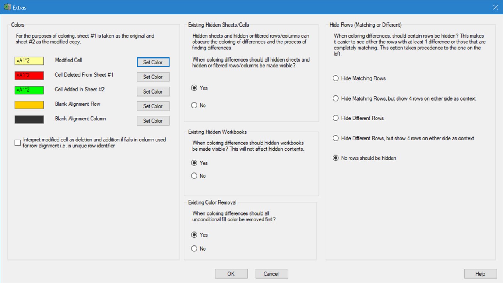The width and height of the screenshot is (503, 283).
Task: Choose the Hide Different Rows radio button
Action: click(335, 118)
